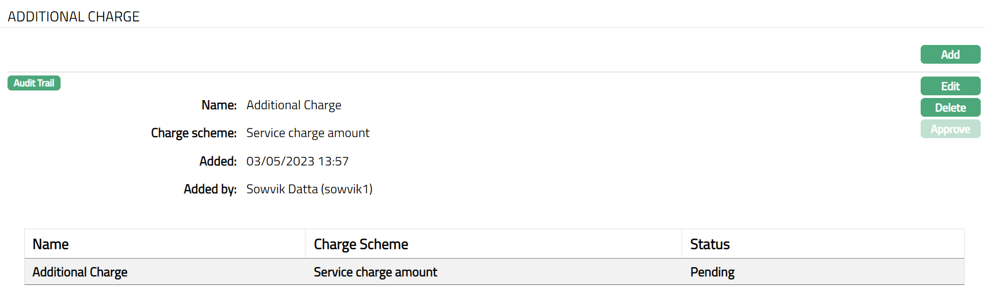This screenshot has height=295, width=985.
Task: Click the Name: field label
Action: coord(219,105)
